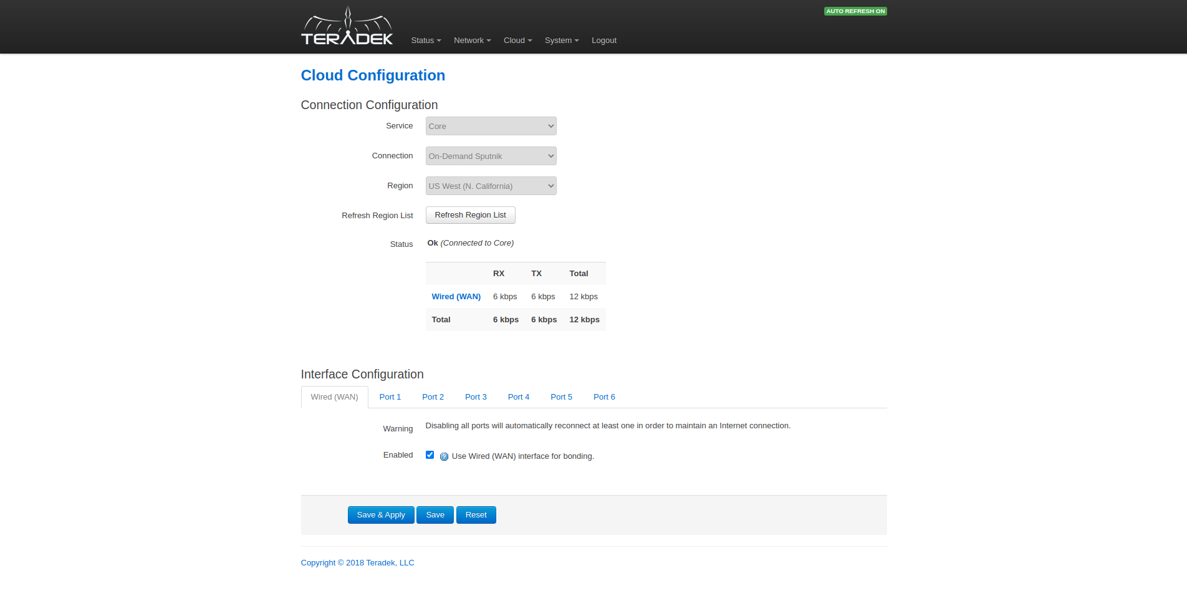
Task: Click the Copyright 2018 Teradek, LLC link
Action: [x=357, y=563]
